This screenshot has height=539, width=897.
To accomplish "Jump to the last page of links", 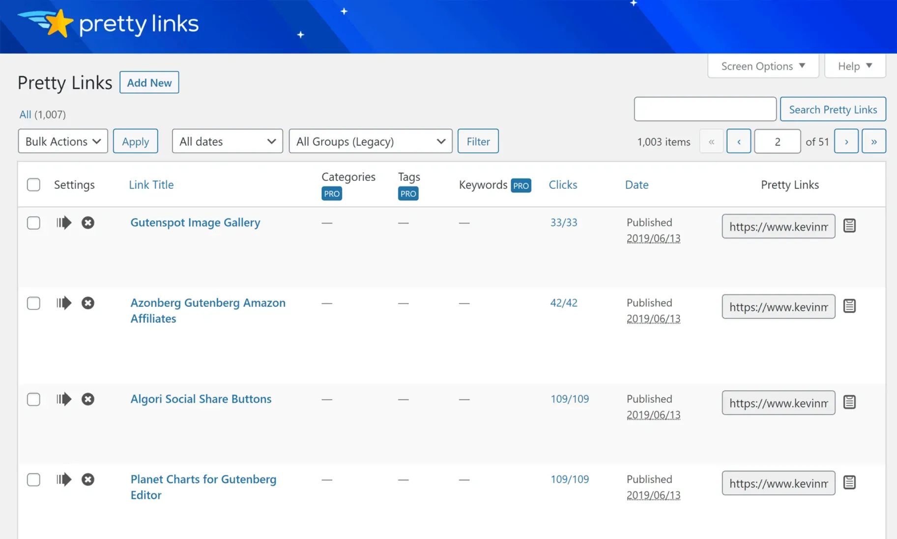I will (874, 141).
